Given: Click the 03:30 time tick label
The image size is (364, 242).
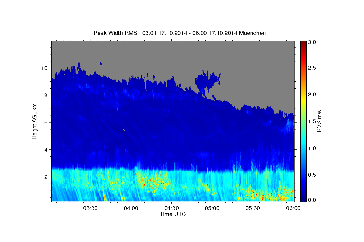Looking at the screenshot, I should [x=90, y=208].
